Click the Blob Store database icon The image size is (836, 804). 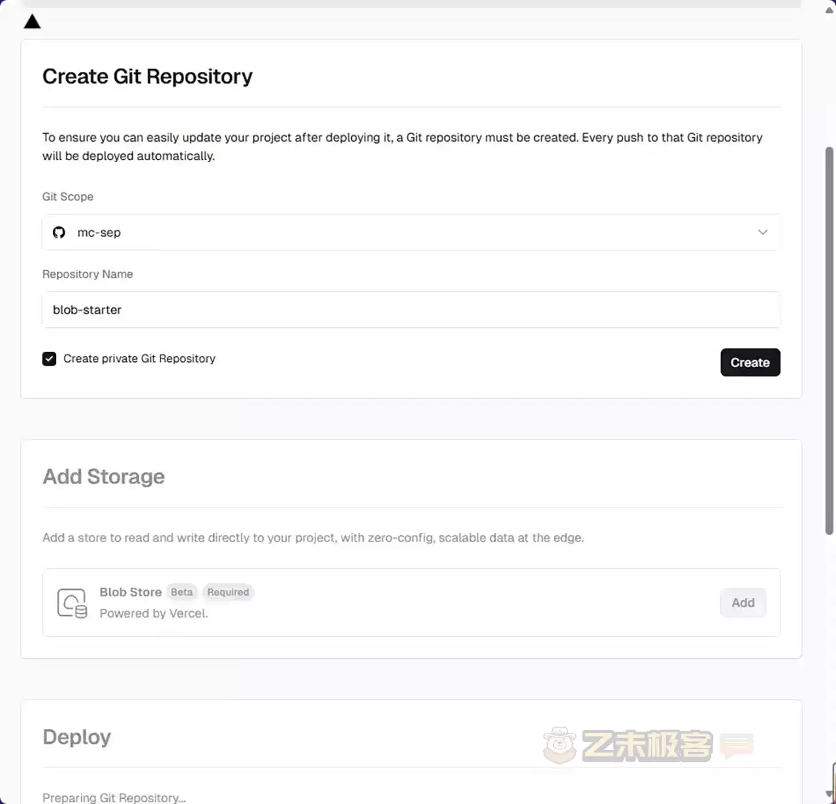coord(72,603)
